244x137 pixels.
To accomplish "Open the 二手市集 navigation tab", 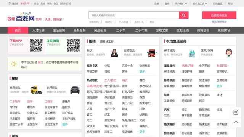I will tap(141, 30).
